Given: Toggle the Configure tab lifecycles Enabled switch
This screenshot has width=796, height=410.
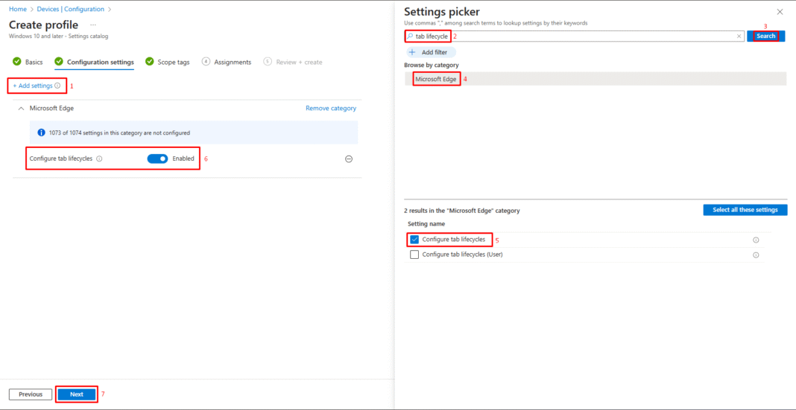Looking at the screenshot, I should click(x=157, y=158).
